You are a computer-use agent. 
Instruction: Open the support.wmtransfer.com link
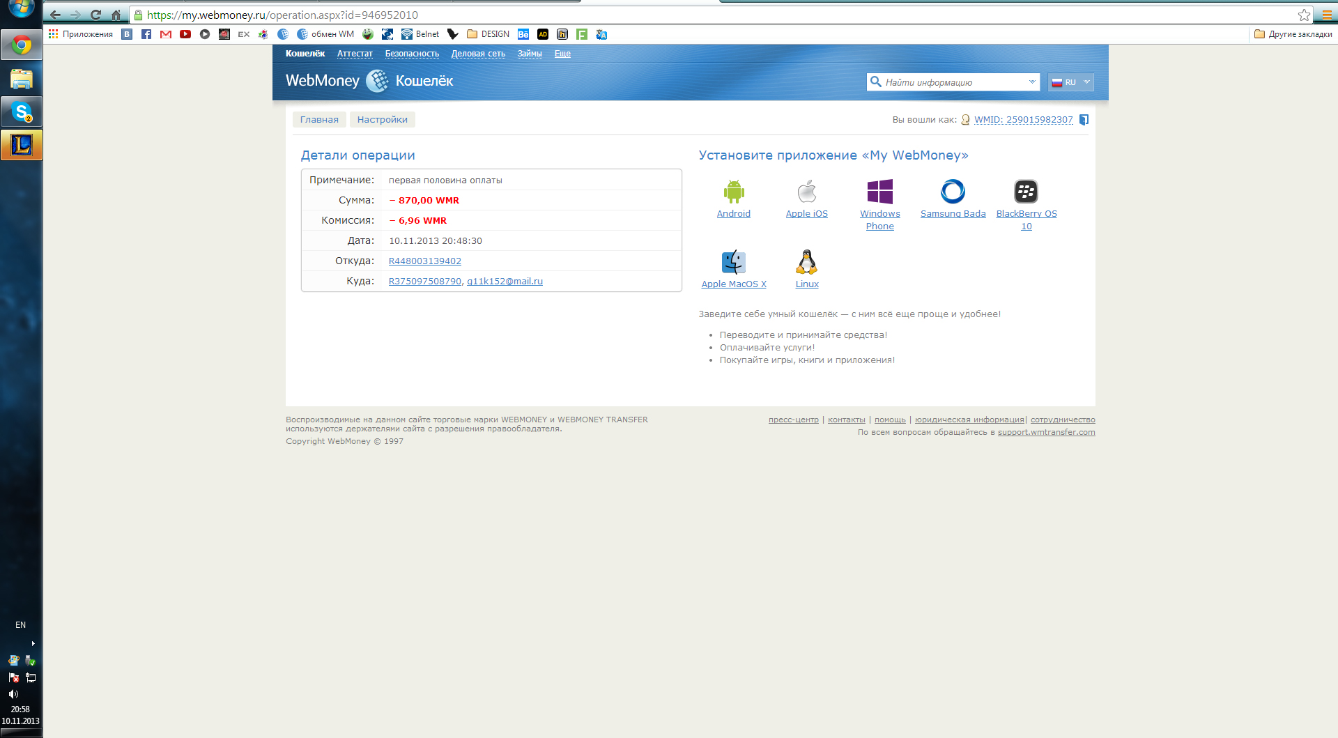(x=1046, y=433)
